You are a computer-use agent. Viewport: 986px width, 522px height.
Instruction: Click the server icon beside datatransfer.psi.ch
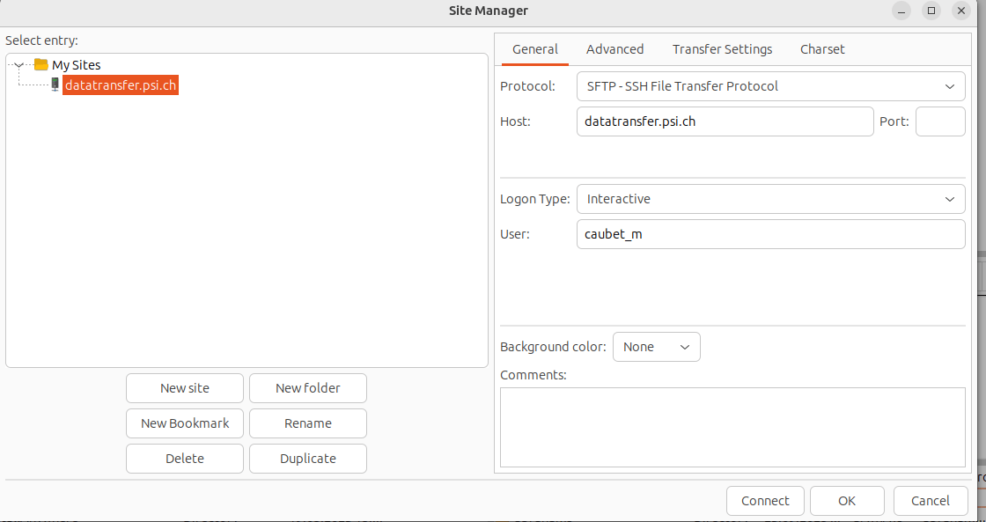click(55, 85)
